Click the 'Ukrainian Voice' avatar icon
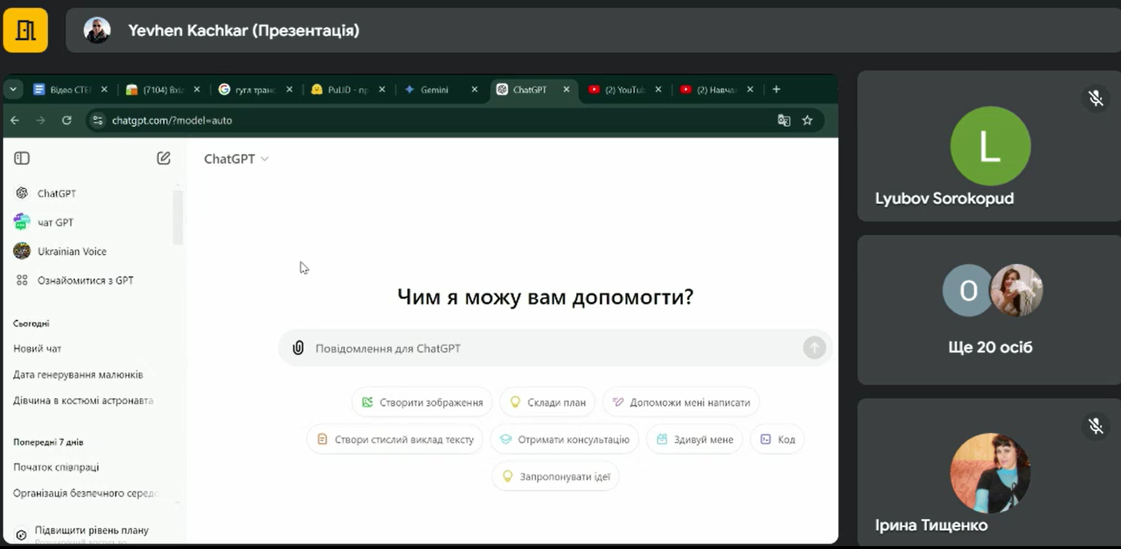The image size is (1121, 549). 22,251
